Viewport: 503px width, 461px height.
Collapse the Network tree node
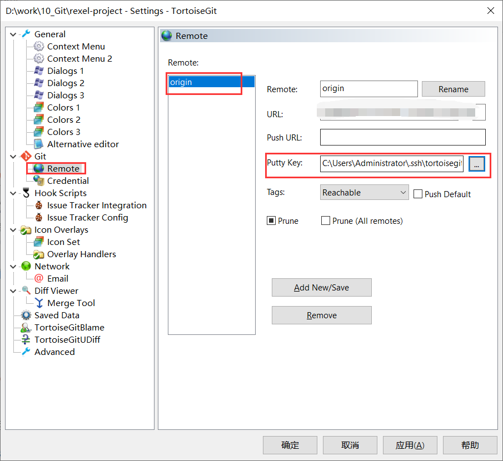[13, 267]
